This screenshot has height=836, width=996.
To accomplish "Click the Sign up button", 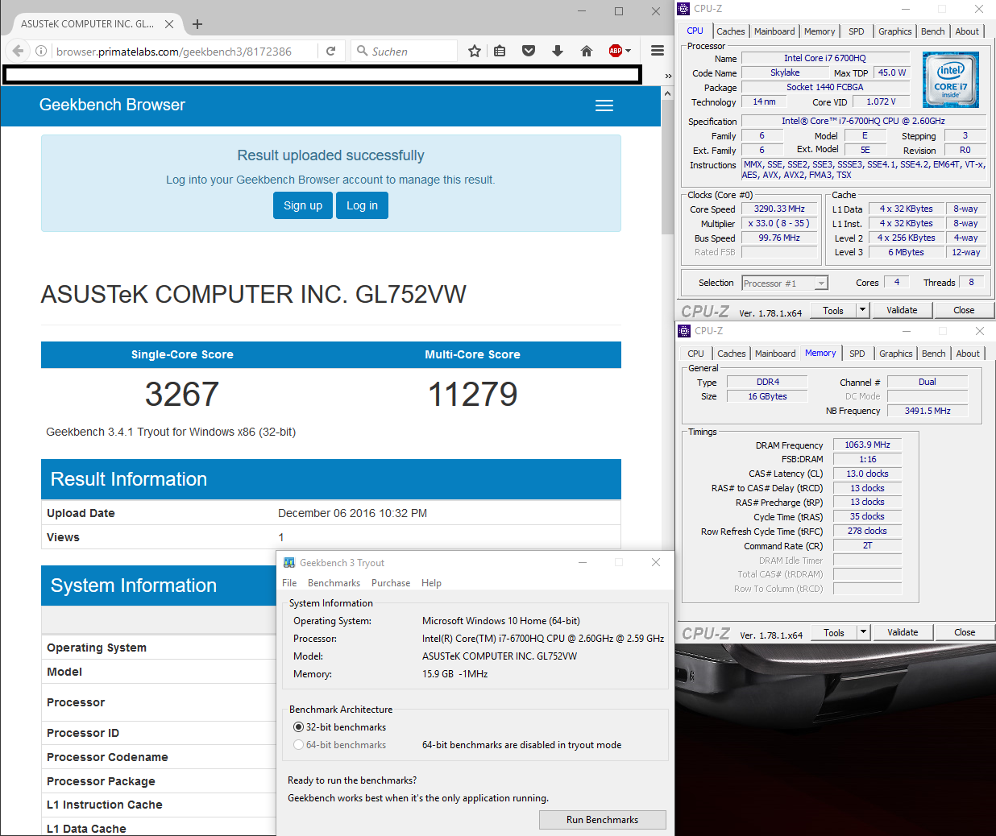I will (303, 205).
